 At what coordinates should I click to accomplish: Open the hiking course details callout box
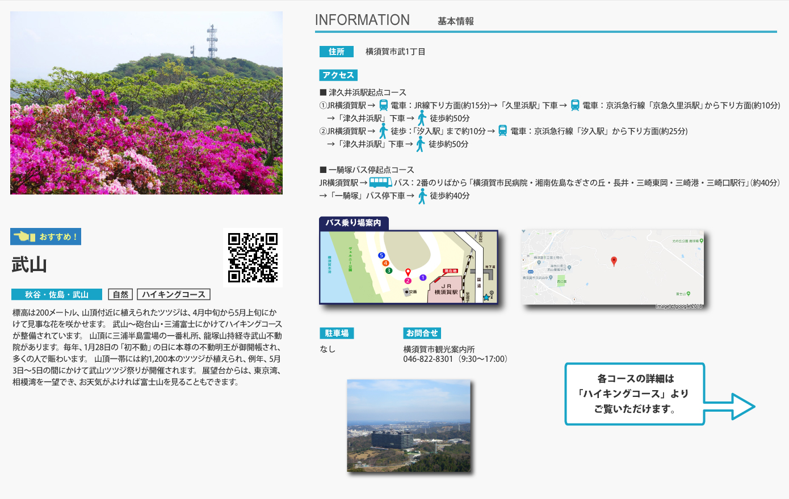[x=634, y=394]
